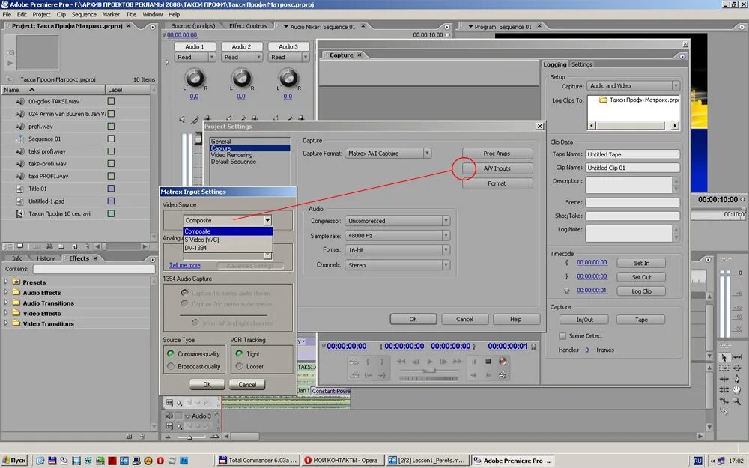Viewport: 749px width, 468px height.
Task: Select Consumer-quality source type
Action: pyautogui.click(x=171, y=354)
